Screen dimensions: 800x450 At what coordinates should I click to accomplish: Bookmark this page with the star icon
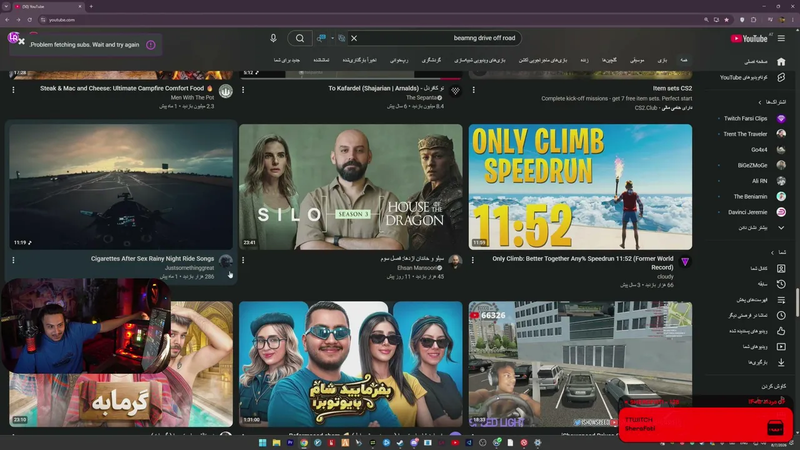point(726,19)
